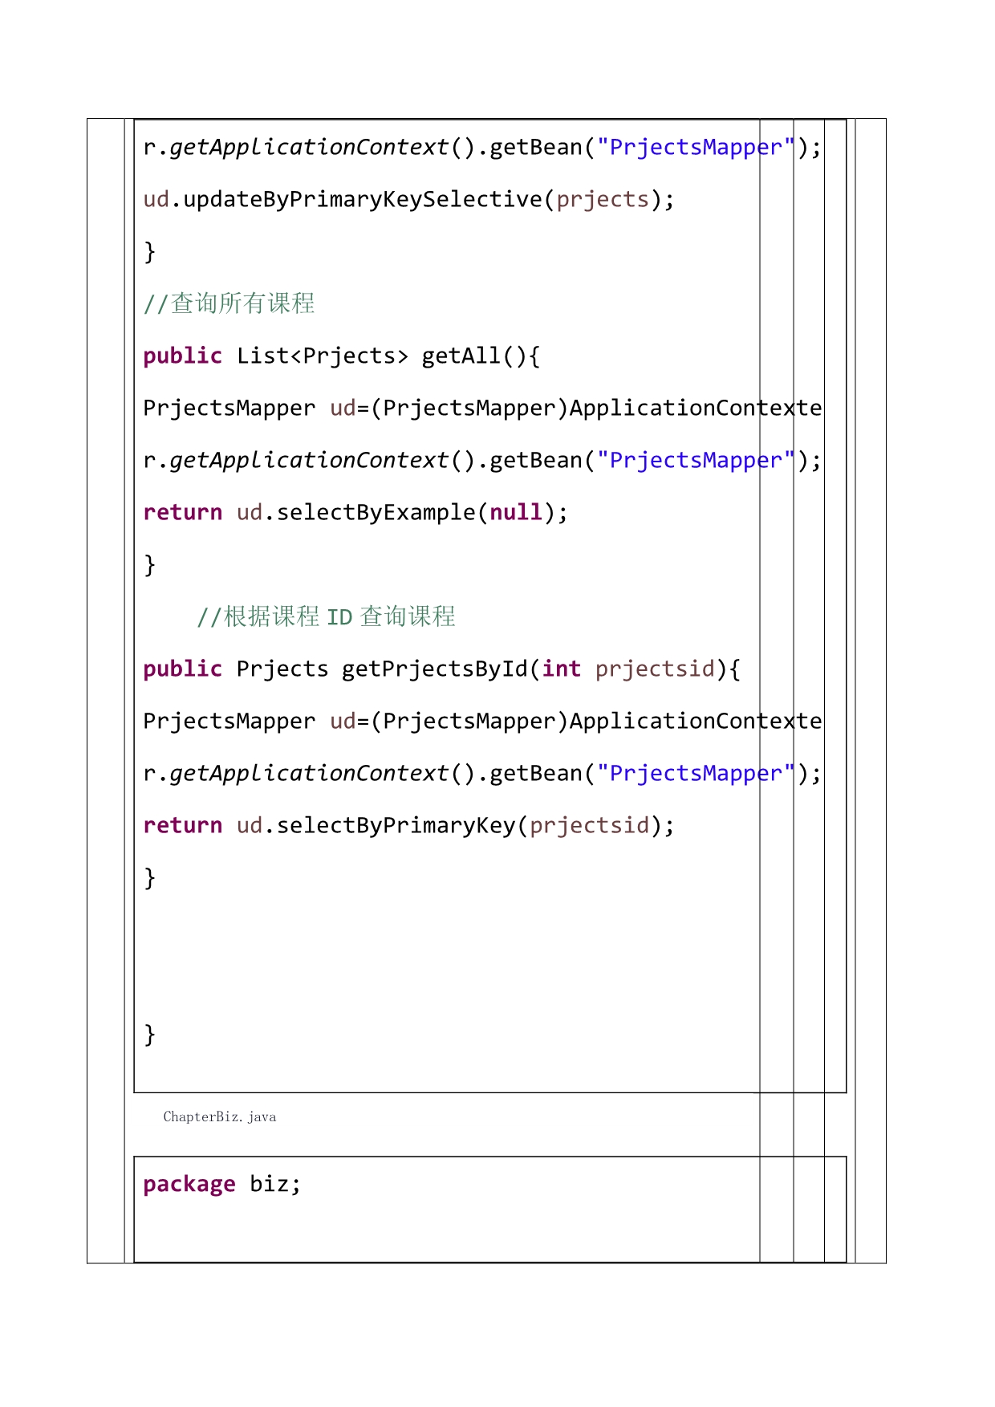The height and width of the screenshot is (1407, 995).
Task: Click the int keyword in getPrjectsById
Action: tap(561, 669)
